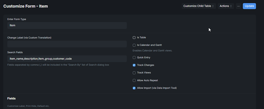
Task: Open the three-dot more options menu
Action: (x=238, y=6)
